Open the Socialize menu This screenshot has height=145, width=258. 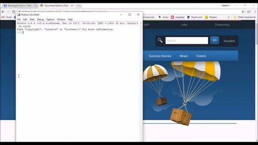pyautogui.click(x=229, y=41)
